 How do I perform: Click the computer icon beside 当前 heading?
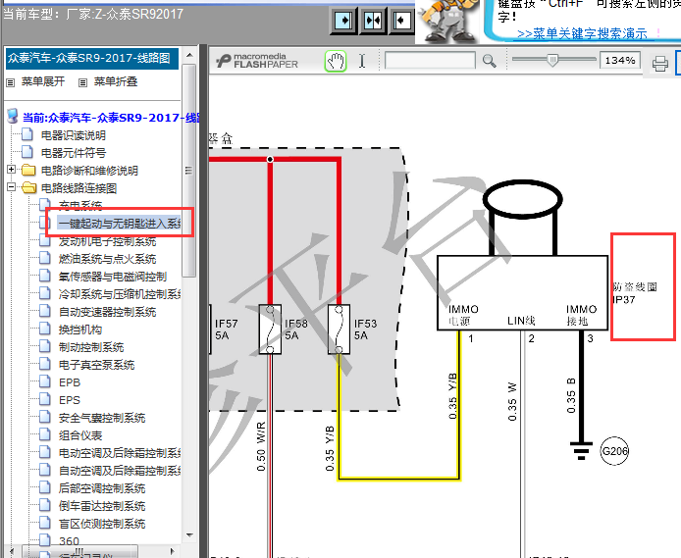[x=13, y=117]
